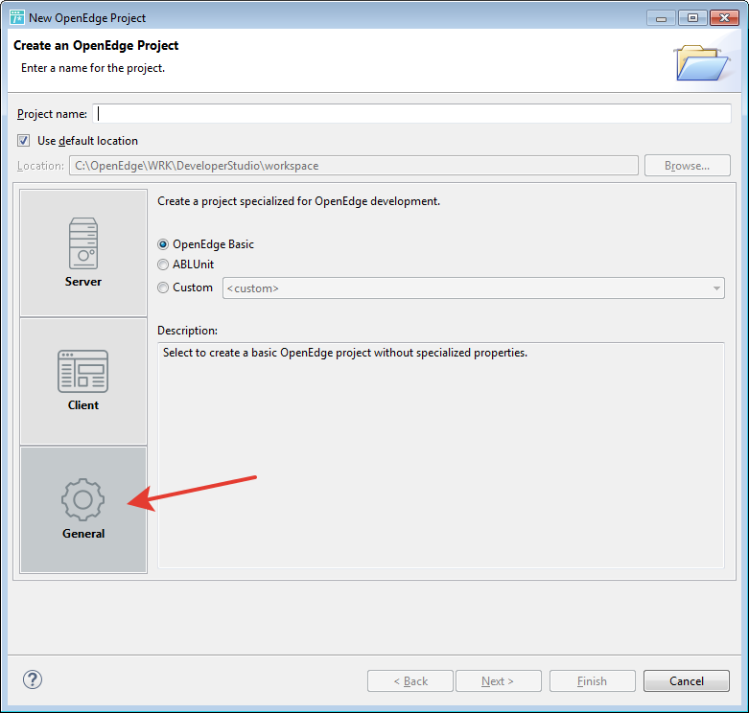749x713 pixels.
Task: Close the New OpenEdge Project window
Action: coord(724,18)
